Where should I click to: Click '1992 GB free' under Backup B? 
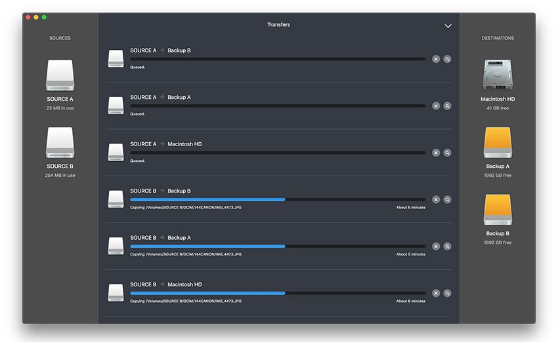pyautogui.click(x=498, y=242)
